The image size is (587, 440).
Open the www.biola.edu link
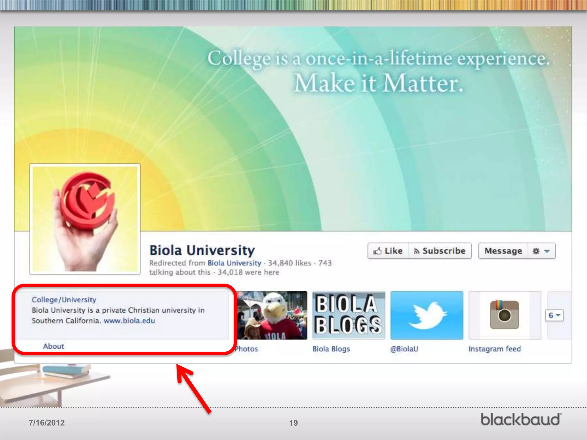pyautogui.click(x=129, y=321)
